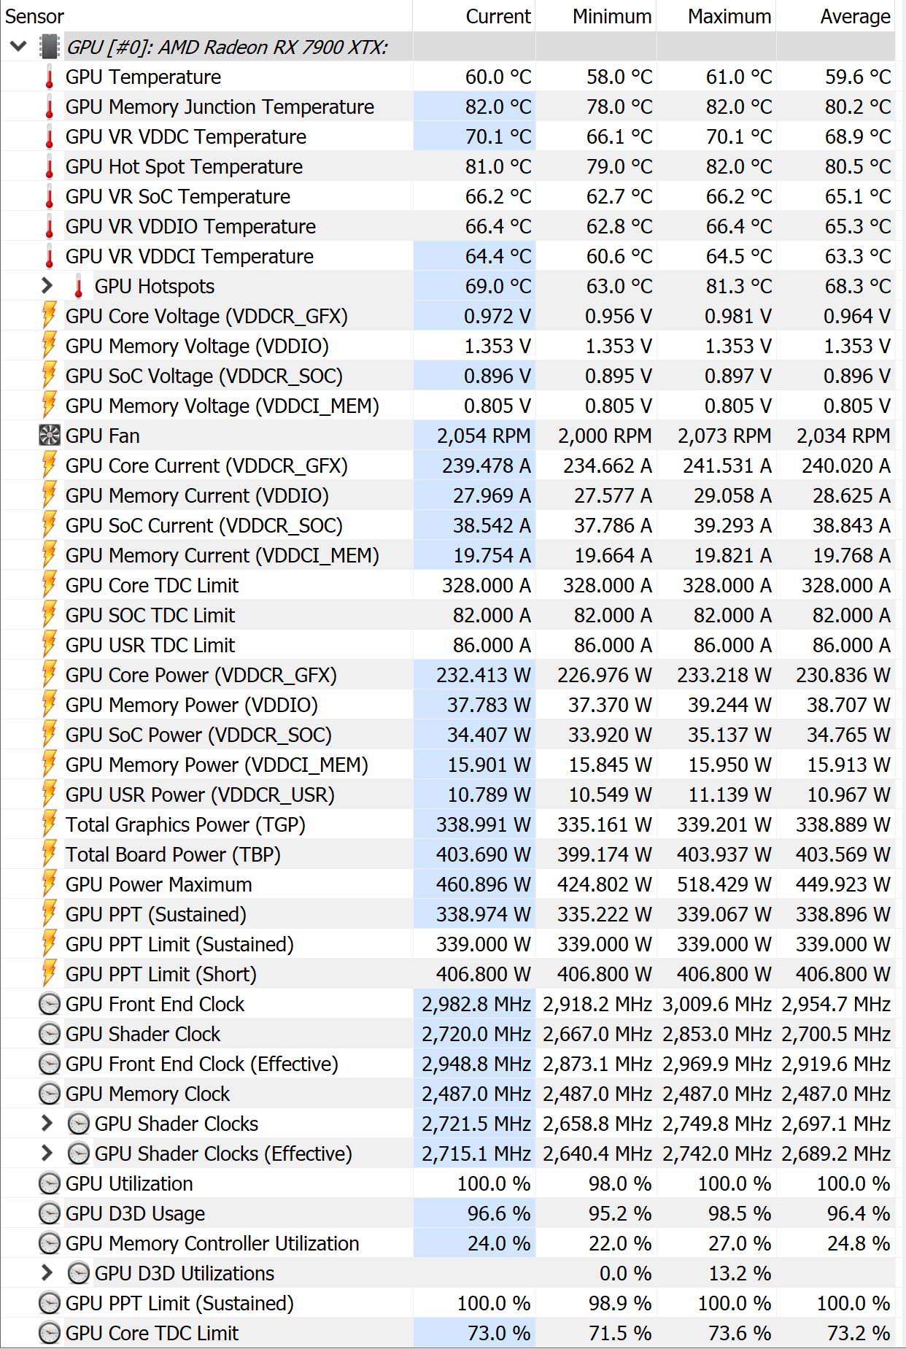Select GPU PPT (Sustained) label

[156, 914]
